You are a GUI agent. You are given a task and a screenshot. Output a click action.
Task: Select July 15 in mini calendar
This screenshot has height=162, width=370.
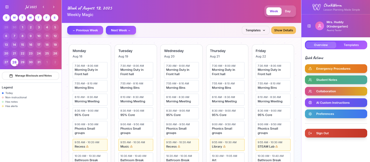(22, 45)
